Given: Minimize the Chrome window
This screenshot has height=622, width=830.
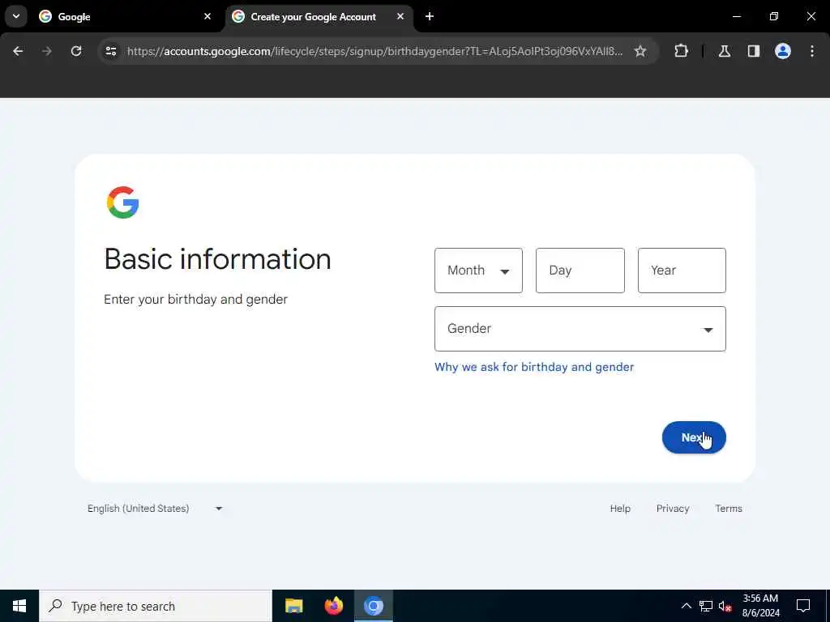Looking at the screenshot, I should pyautogui.click(x=737, y=16).
